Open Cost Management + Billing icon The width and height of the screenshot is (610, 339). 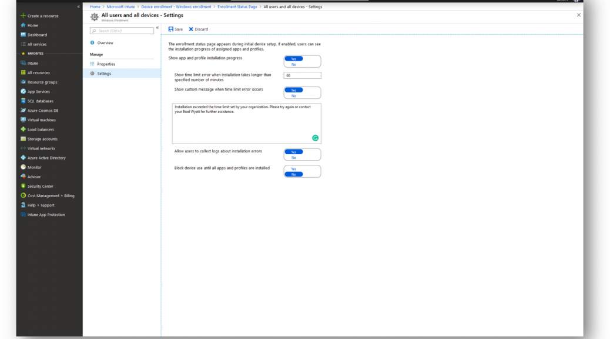tap(23, 195)
